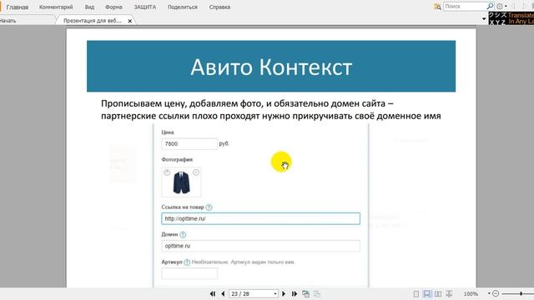Open the 100% zoom level dropdown

pos(489,293)
